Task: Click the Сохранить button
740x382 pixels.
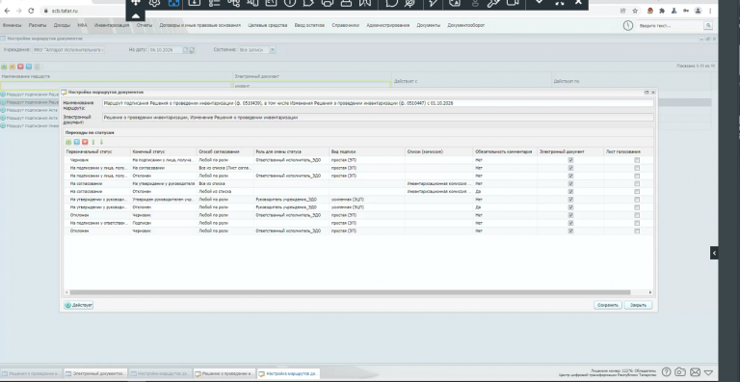Action: coord(608,306)
